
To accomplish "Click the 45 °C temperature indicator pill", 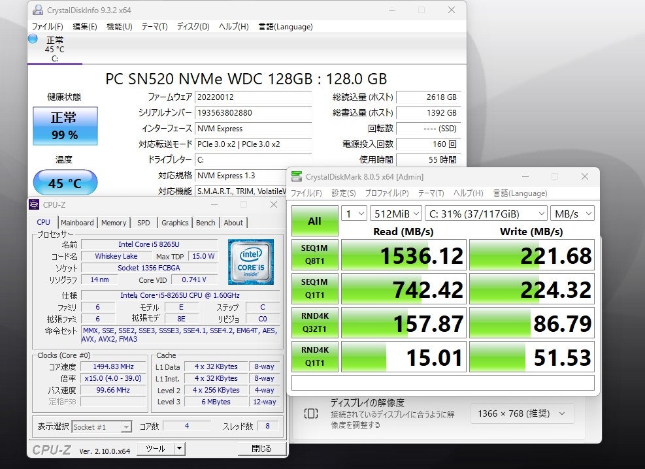I will (65, 182).
